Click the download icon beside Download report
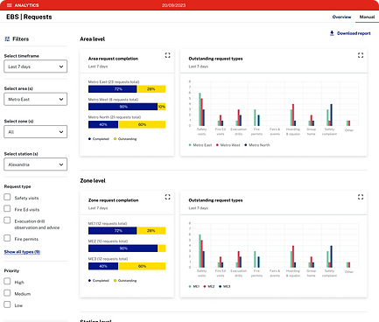 click(x=332, y=33)
